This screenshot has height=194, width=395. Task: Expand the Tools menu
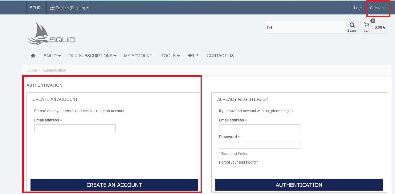(170, 56)
